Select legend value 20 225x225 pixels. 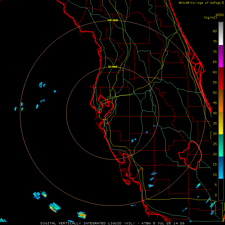tap(215, 154)
